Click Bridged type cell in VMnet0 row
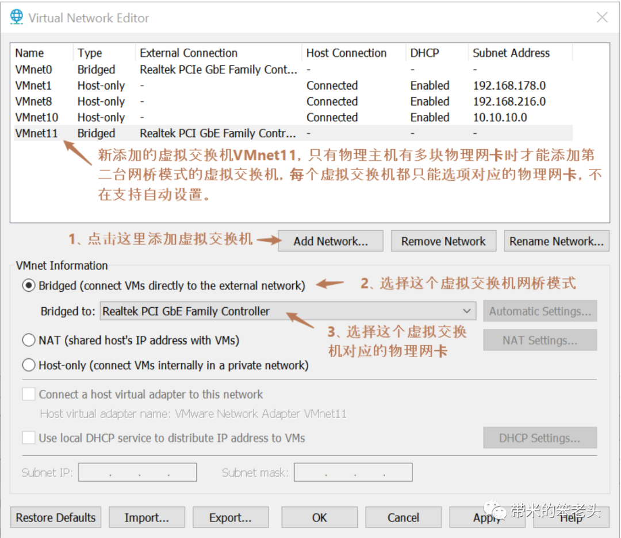Image resolution: width=621 pixels, height=538 pixels. pyautogui.click(x=96, y=69)
